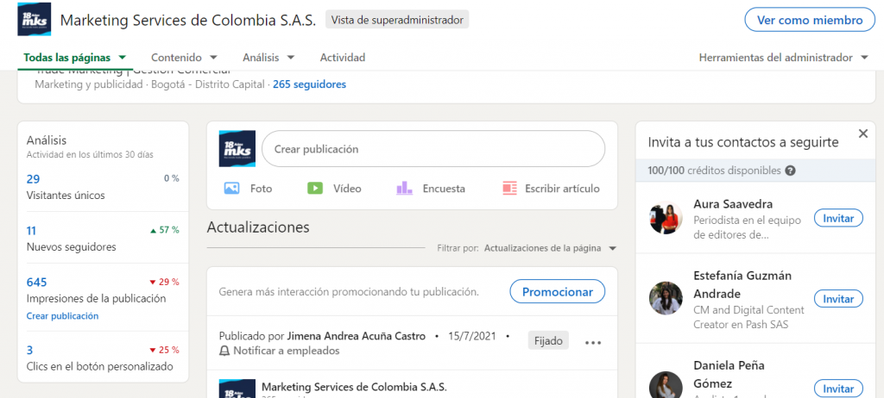Click the Vídeo label
Viewport: 884px width, 398px height.
click(347, 189)
